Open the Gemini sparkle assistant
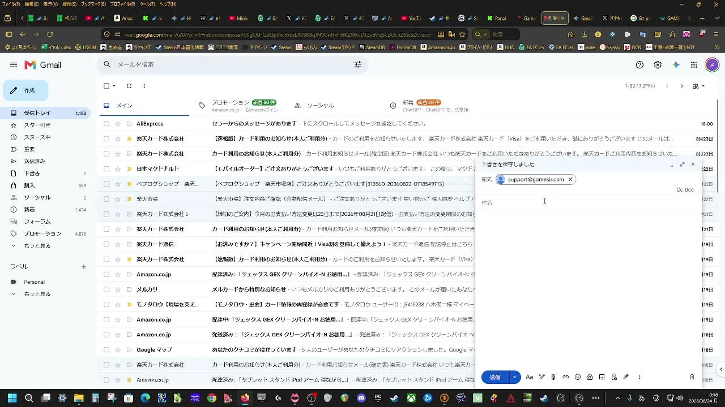This screenshot has width=725, height=407. tap(676, 65)
